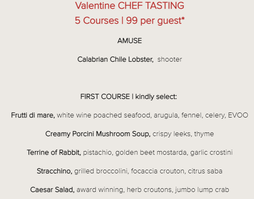Select the 5 Courses price line
This screenshot has height=199, width=254.
[x=129, y=21]
